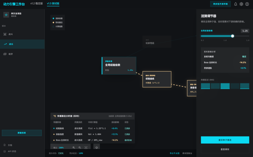
Task: Click the zoom in magnifier icon
Action: click(x=74, y=148)
